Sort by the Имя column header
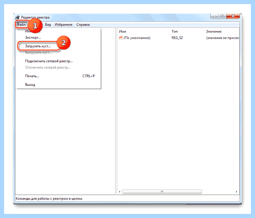 click(123, 31)
